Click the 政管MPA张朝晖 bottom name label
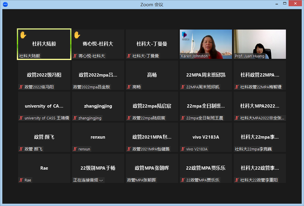Screen dimensions: 304x206 pos(142,180)
